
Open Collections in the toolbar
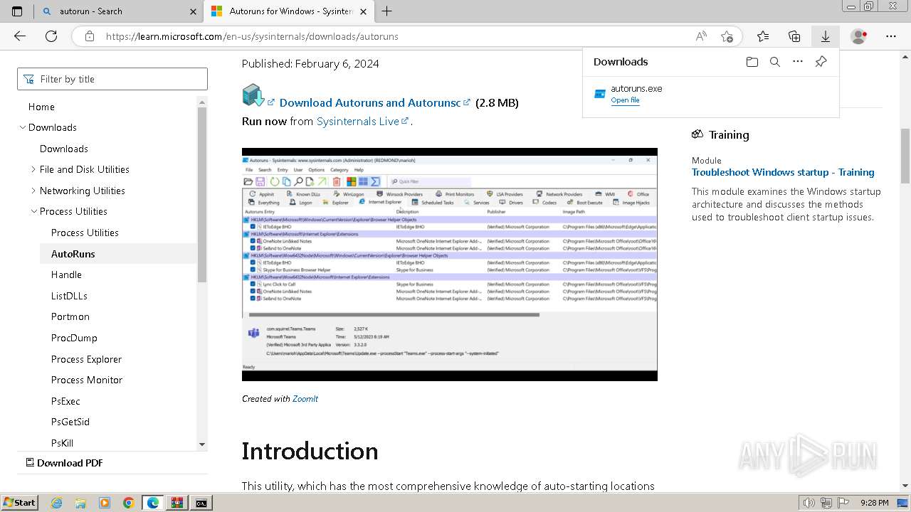click(794, 36)
